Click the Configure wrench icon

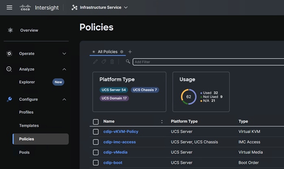[x=9, y=99]
